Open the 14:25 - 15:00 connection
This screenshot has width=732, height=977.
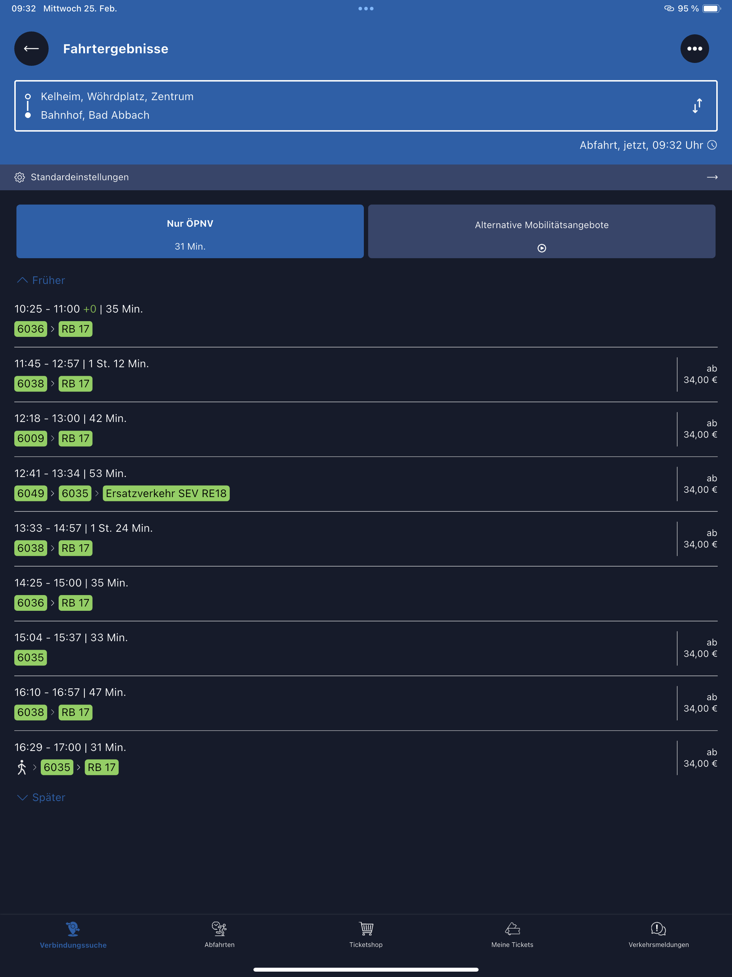click(x=366, y=593)
